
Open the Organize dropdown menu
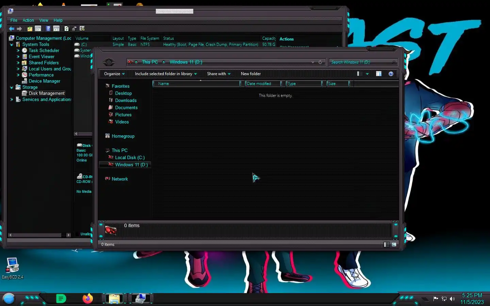pos(114,74)
